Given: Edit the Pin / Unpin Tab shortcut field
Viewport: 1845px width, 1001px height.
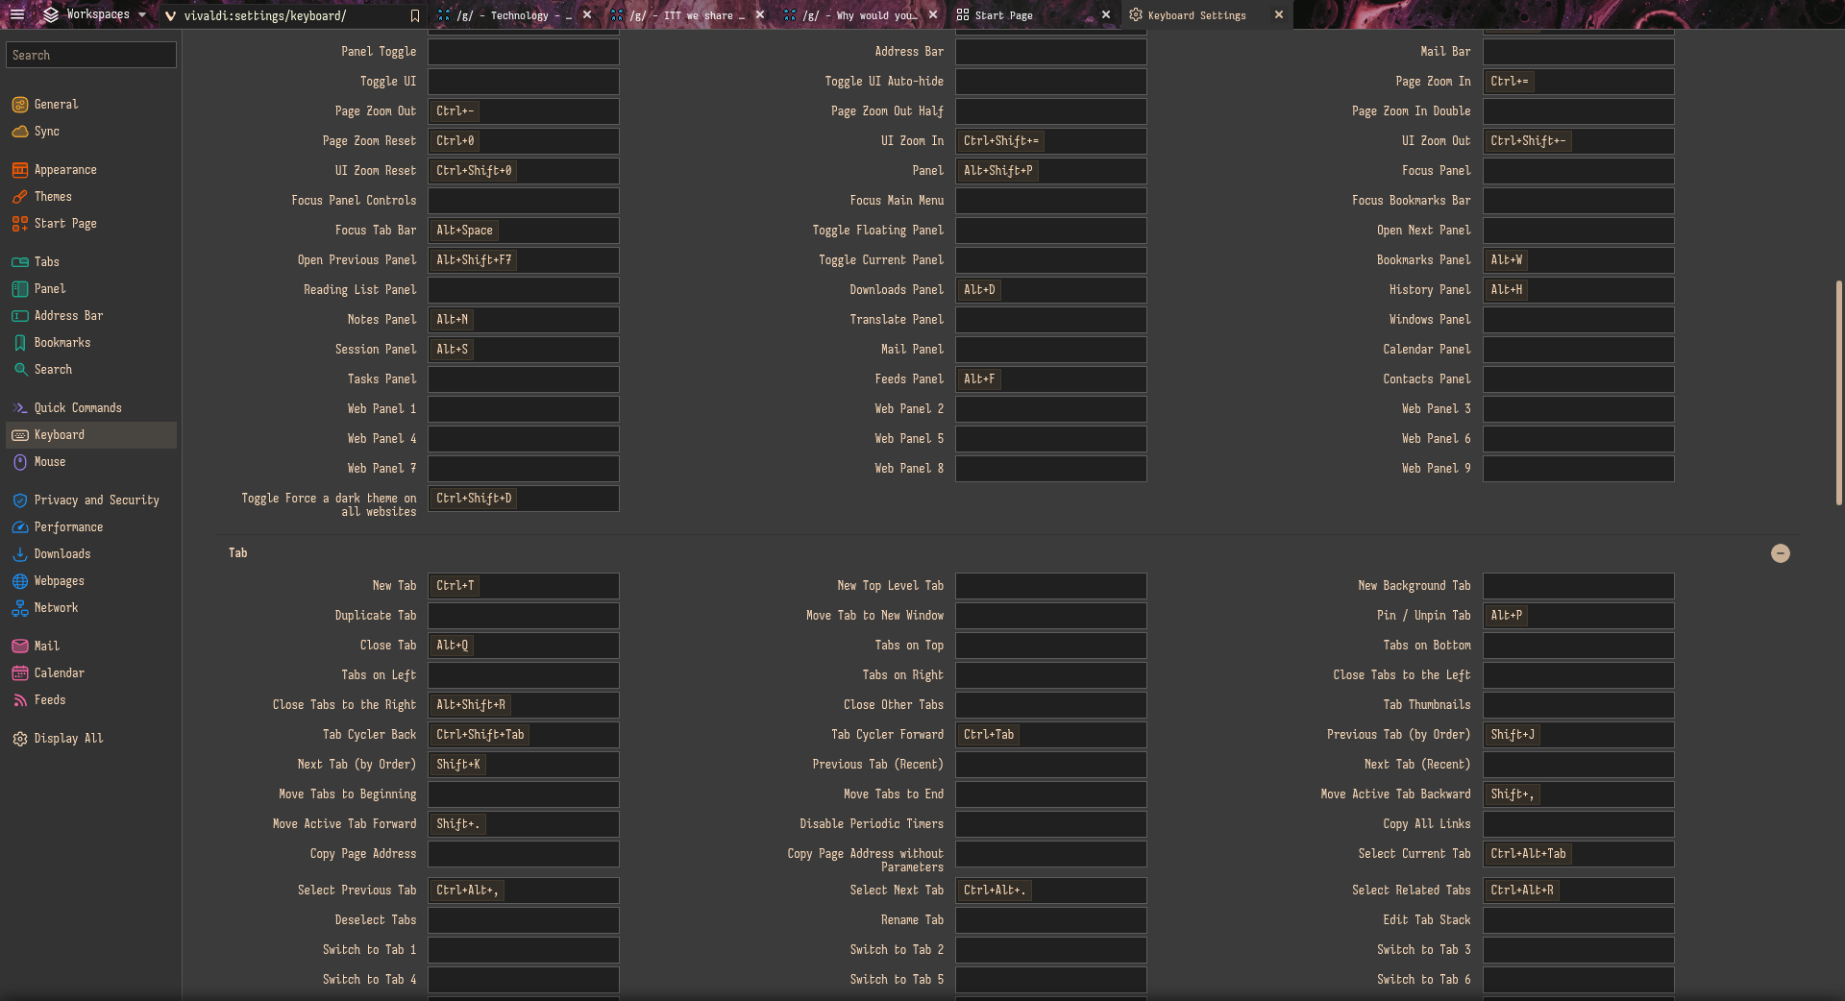Looking at the screenshot, I should 1578,616.
